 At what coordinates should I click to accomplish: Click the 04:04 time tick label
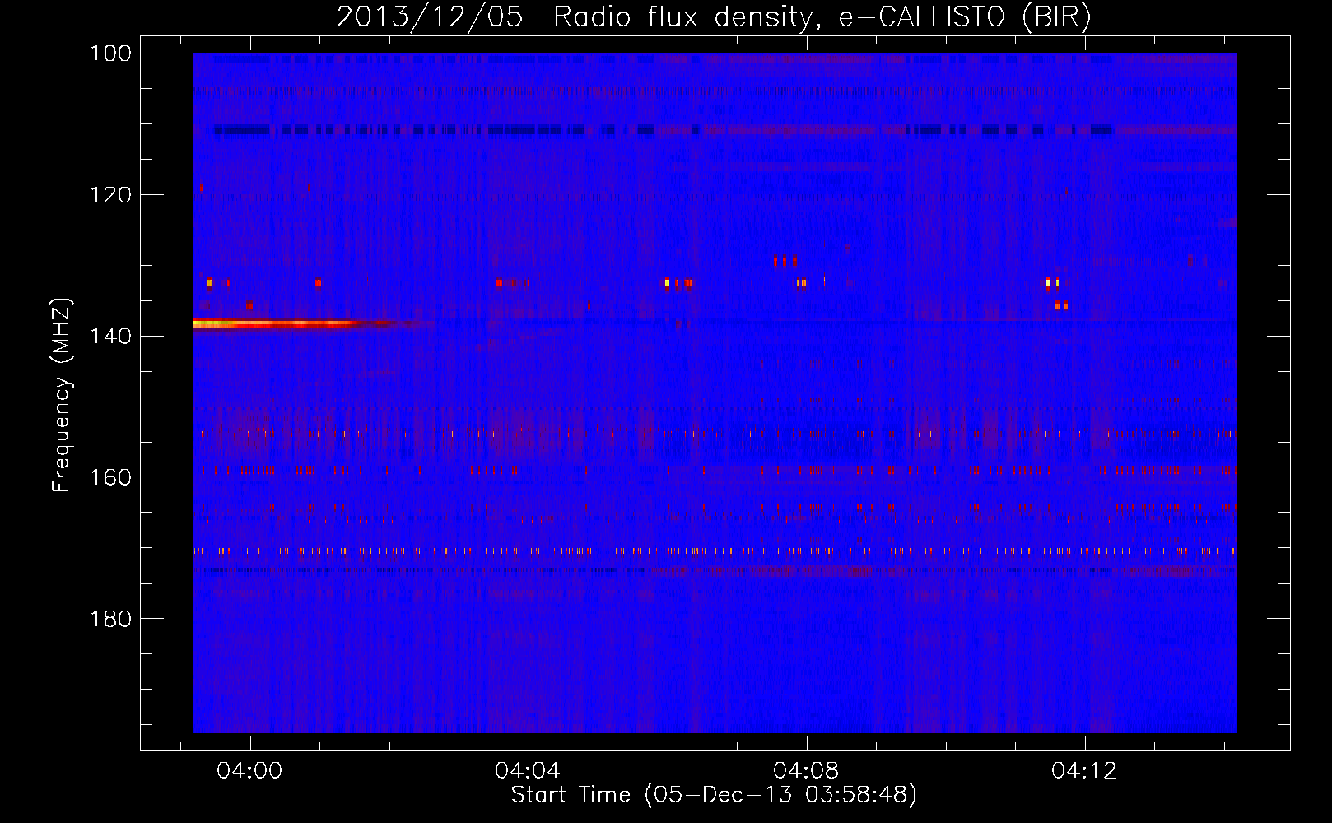click(528, 770)
